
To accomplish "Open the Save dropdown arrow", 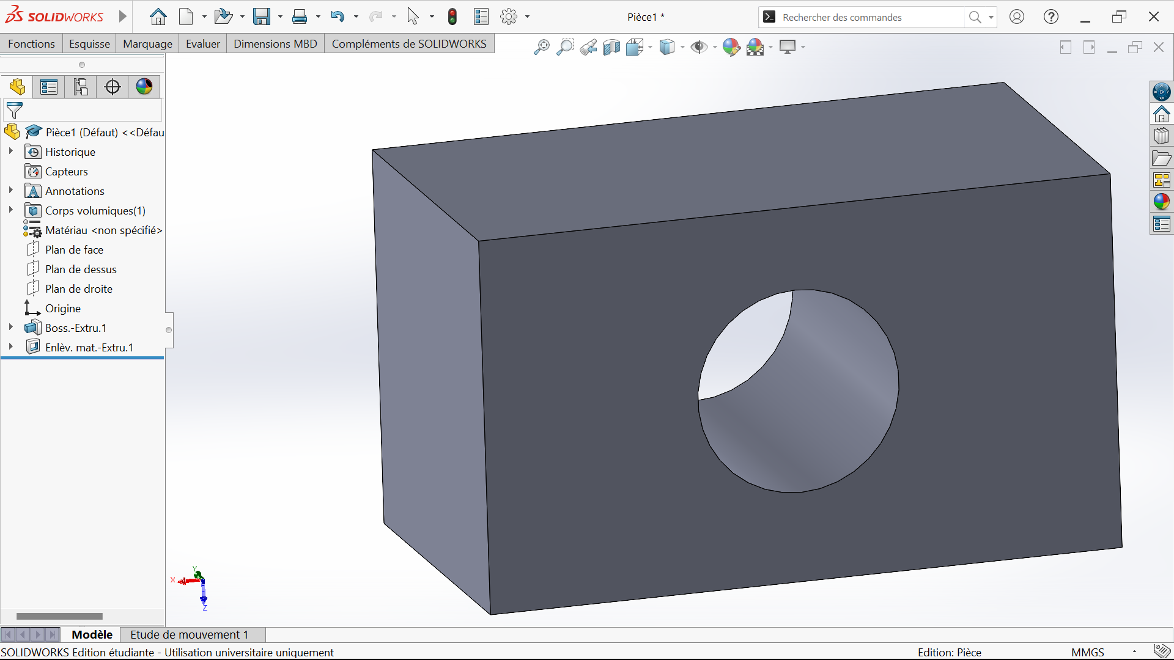I will [x=280, y=16].
